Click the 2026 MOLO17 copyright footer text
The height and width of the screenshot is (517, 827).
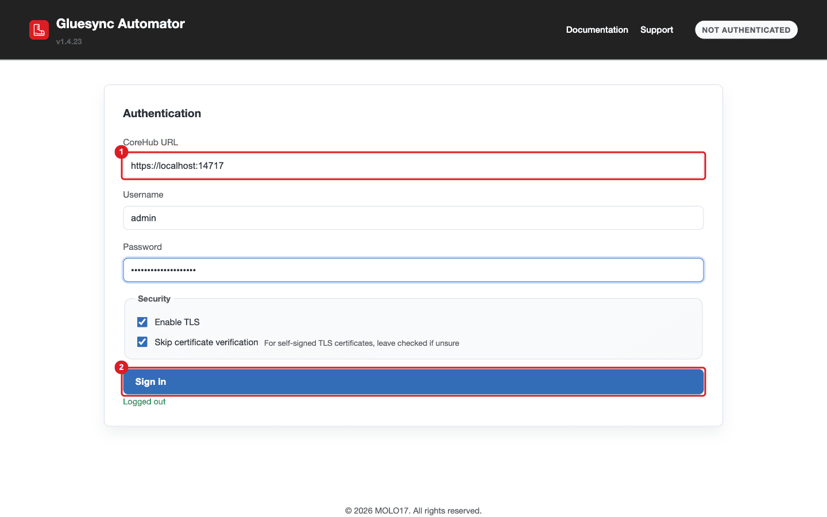pos(413,511)
